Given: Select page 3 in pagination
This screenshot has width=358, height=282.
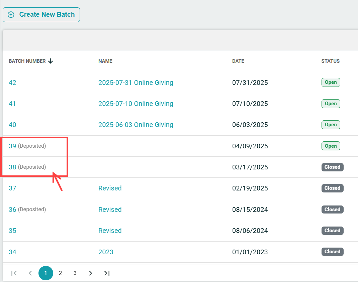Looking at the screenshot, I should point(75,273).
